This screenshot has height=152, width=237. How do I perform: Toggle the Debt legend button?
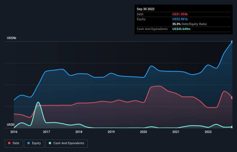(14, 143)
